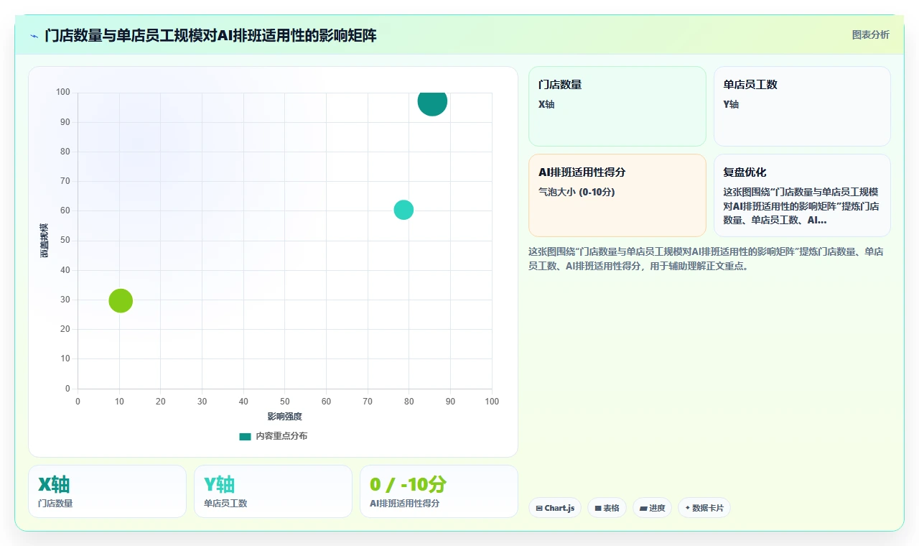Click the description paragraph below the cards

[706, 259]
